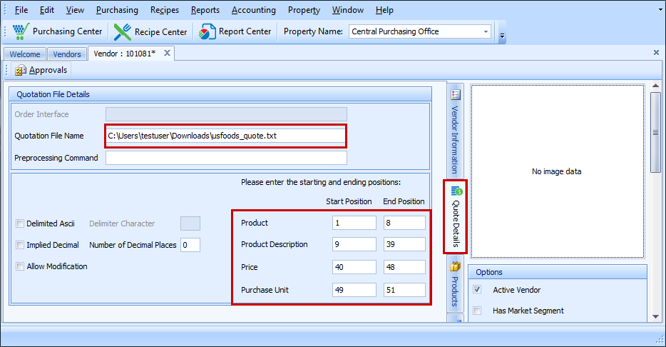Screen dimensions: 666x347
Task: Close the Vendor : 101081 tab
Action: tap(167, 54)
